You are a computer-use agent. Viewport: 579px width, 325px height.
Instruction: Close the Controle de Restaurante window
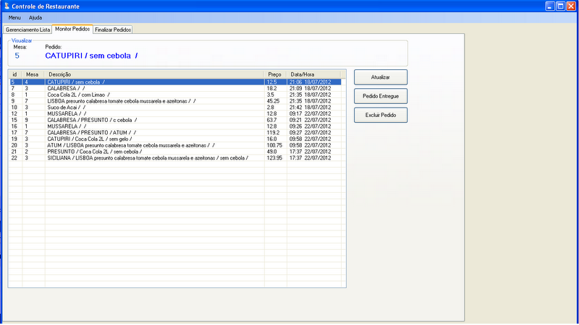point(570,6)
